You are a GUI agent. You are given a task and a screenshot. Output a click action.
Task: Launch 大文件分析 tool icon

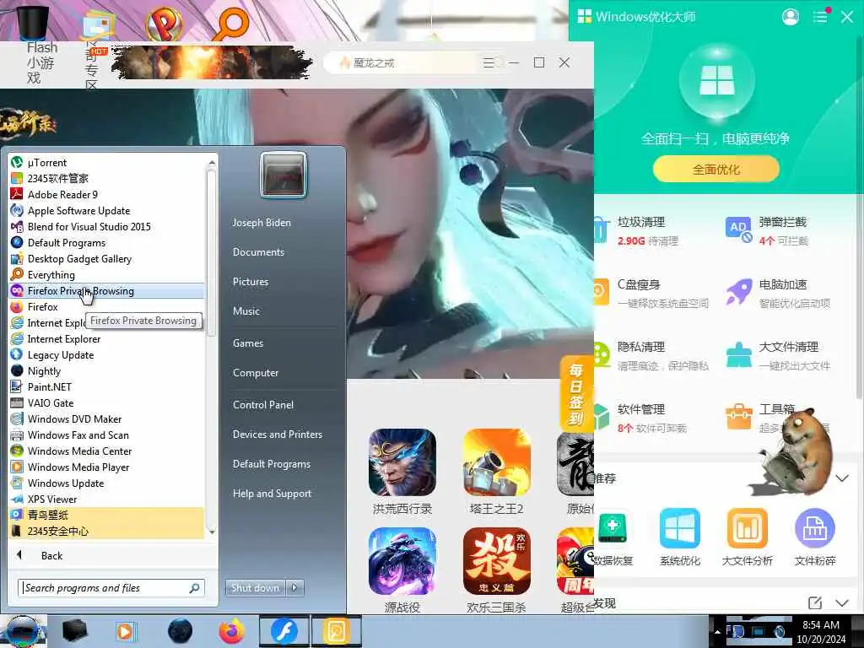click(748, 537)
